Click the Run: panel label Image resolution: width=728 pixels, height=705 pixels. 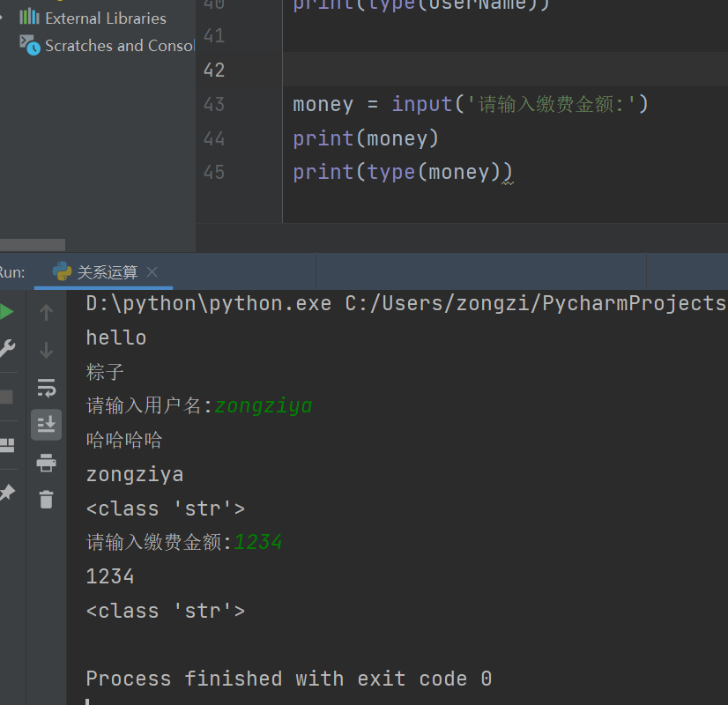[12, 272]
